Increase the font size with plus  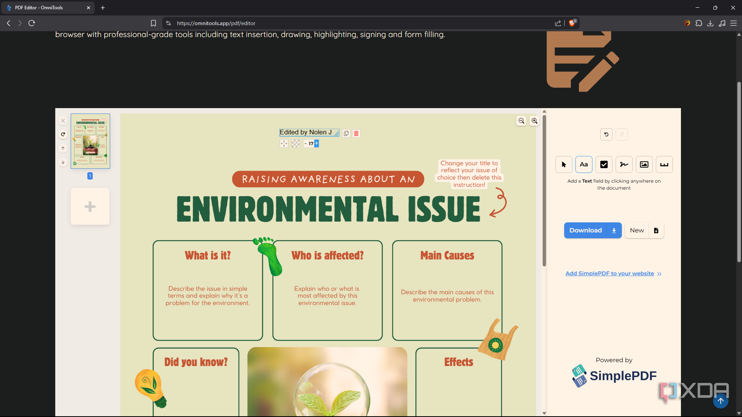317,144
